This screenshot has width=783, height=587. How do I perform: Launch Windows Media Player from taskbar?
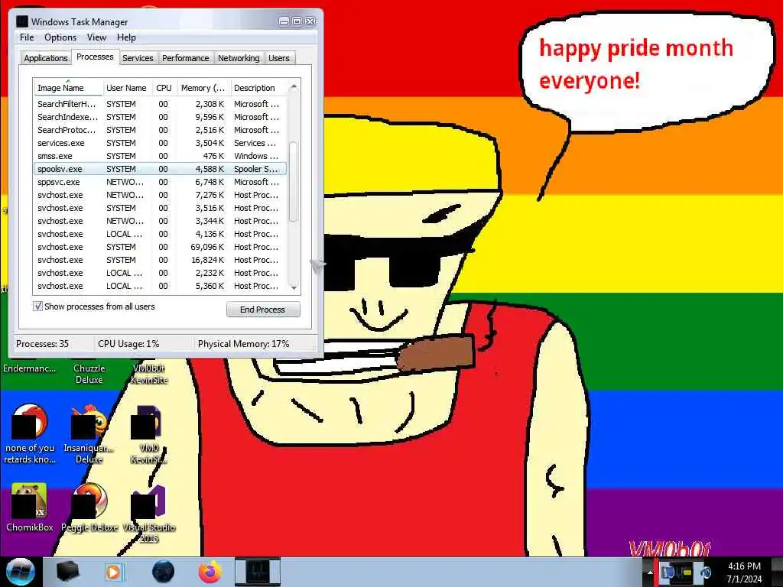point(113,572)
